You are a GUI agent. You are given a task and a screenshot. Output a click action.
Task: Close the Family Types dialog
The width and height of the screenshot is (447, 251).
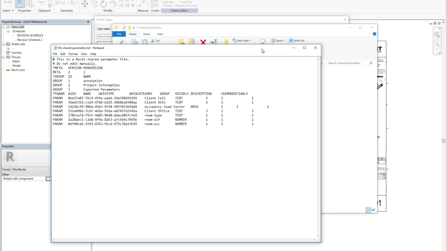(x=345, y=20)
